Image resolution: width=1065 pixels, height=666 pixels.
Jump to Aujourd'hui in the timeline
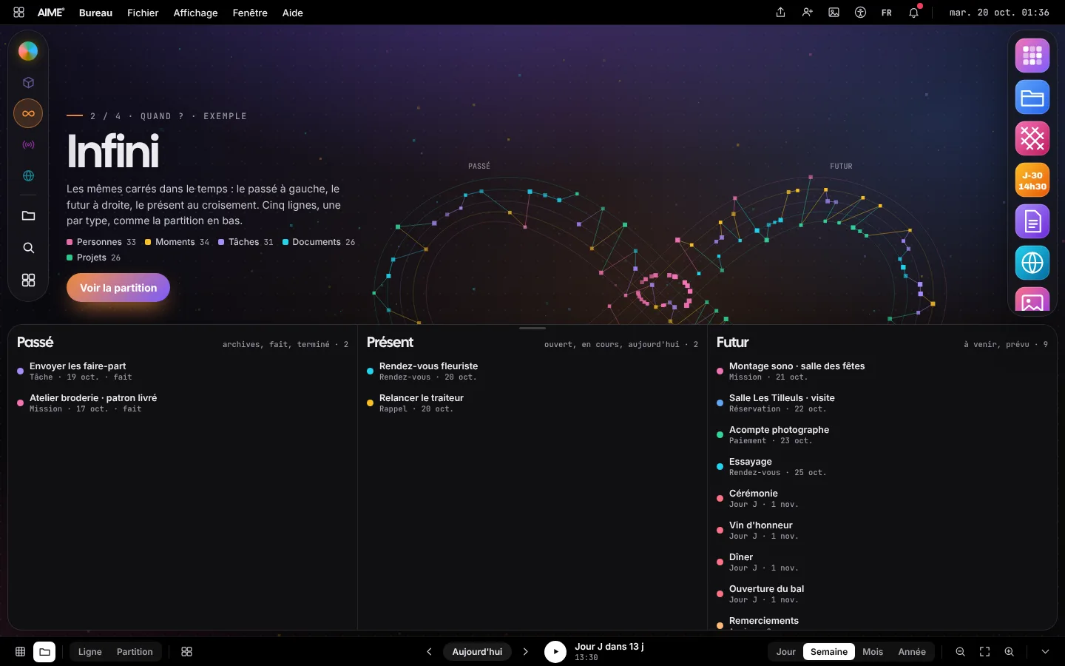click(477, 652)
